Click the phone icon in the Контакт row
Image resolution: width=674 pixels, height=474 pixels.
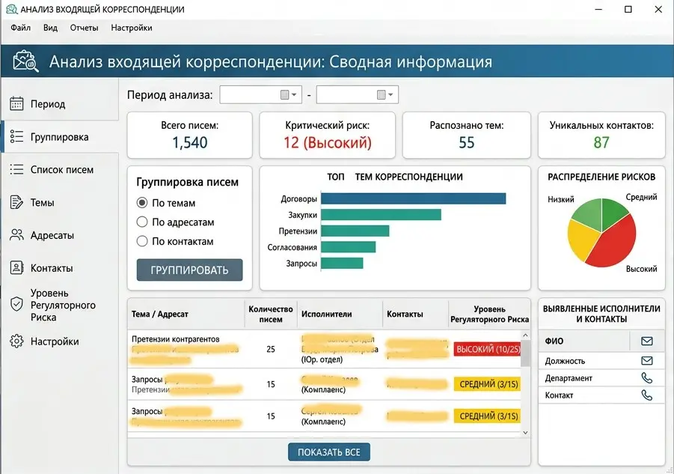(x=647, y=395)
